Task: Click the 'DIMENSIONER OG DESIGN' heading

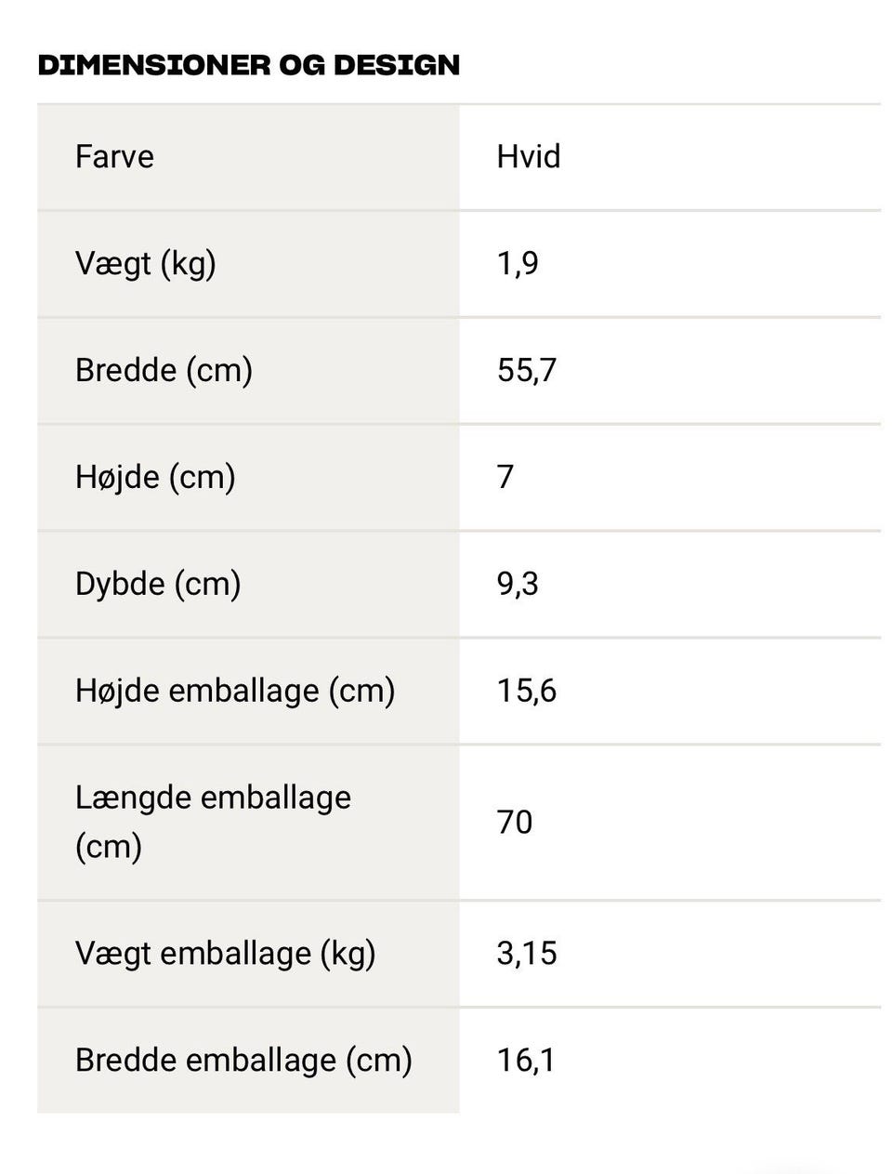Action: (x=248, y=65)
